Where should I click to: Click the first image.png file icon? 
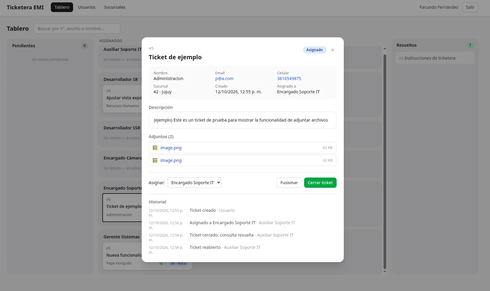[155, 148]
